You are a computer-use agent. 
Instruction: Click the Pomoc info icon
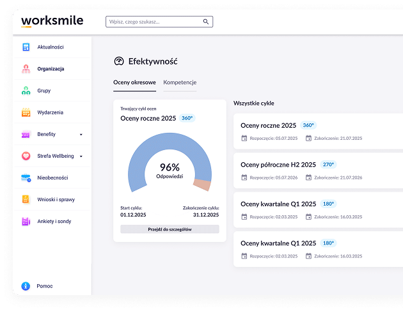(x=26, y=286)
